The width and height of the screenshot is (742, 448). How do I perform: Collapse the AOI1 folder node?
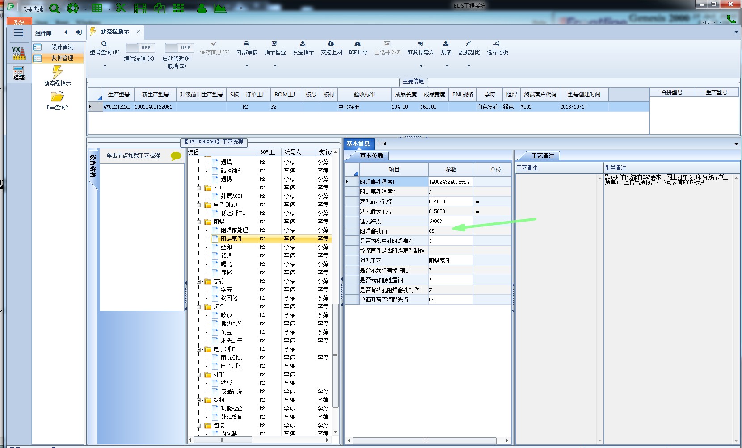199,188
